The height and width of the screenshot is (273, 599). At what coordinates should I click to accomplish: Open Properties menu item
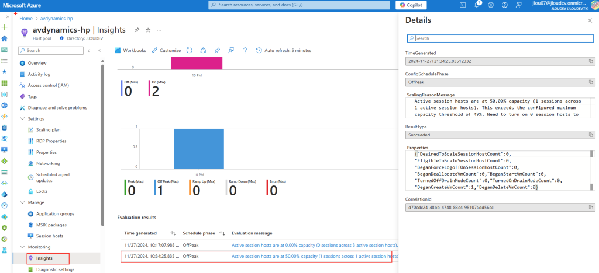(x=46, y=152)
